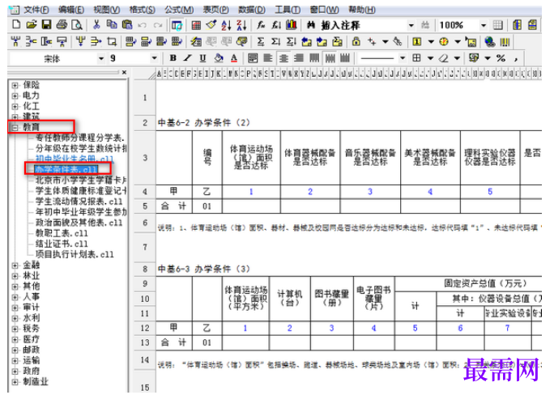Open the 格式(S) menu
This screenshot has height=395, width=554.
[x=142, y=10]
